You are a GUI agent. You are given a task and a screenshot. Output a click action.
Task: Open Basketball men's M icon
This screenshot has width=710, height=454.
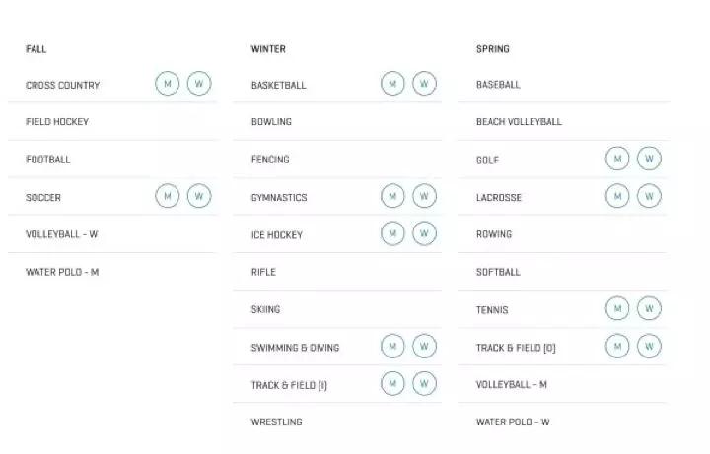click(x=393, y=84)
